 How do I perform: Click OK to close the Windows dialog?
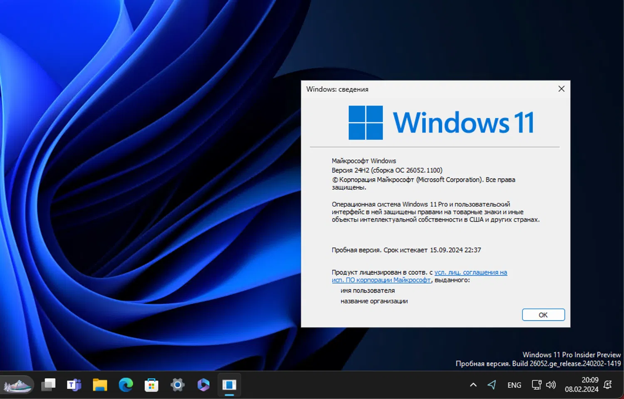coord(543,314)
